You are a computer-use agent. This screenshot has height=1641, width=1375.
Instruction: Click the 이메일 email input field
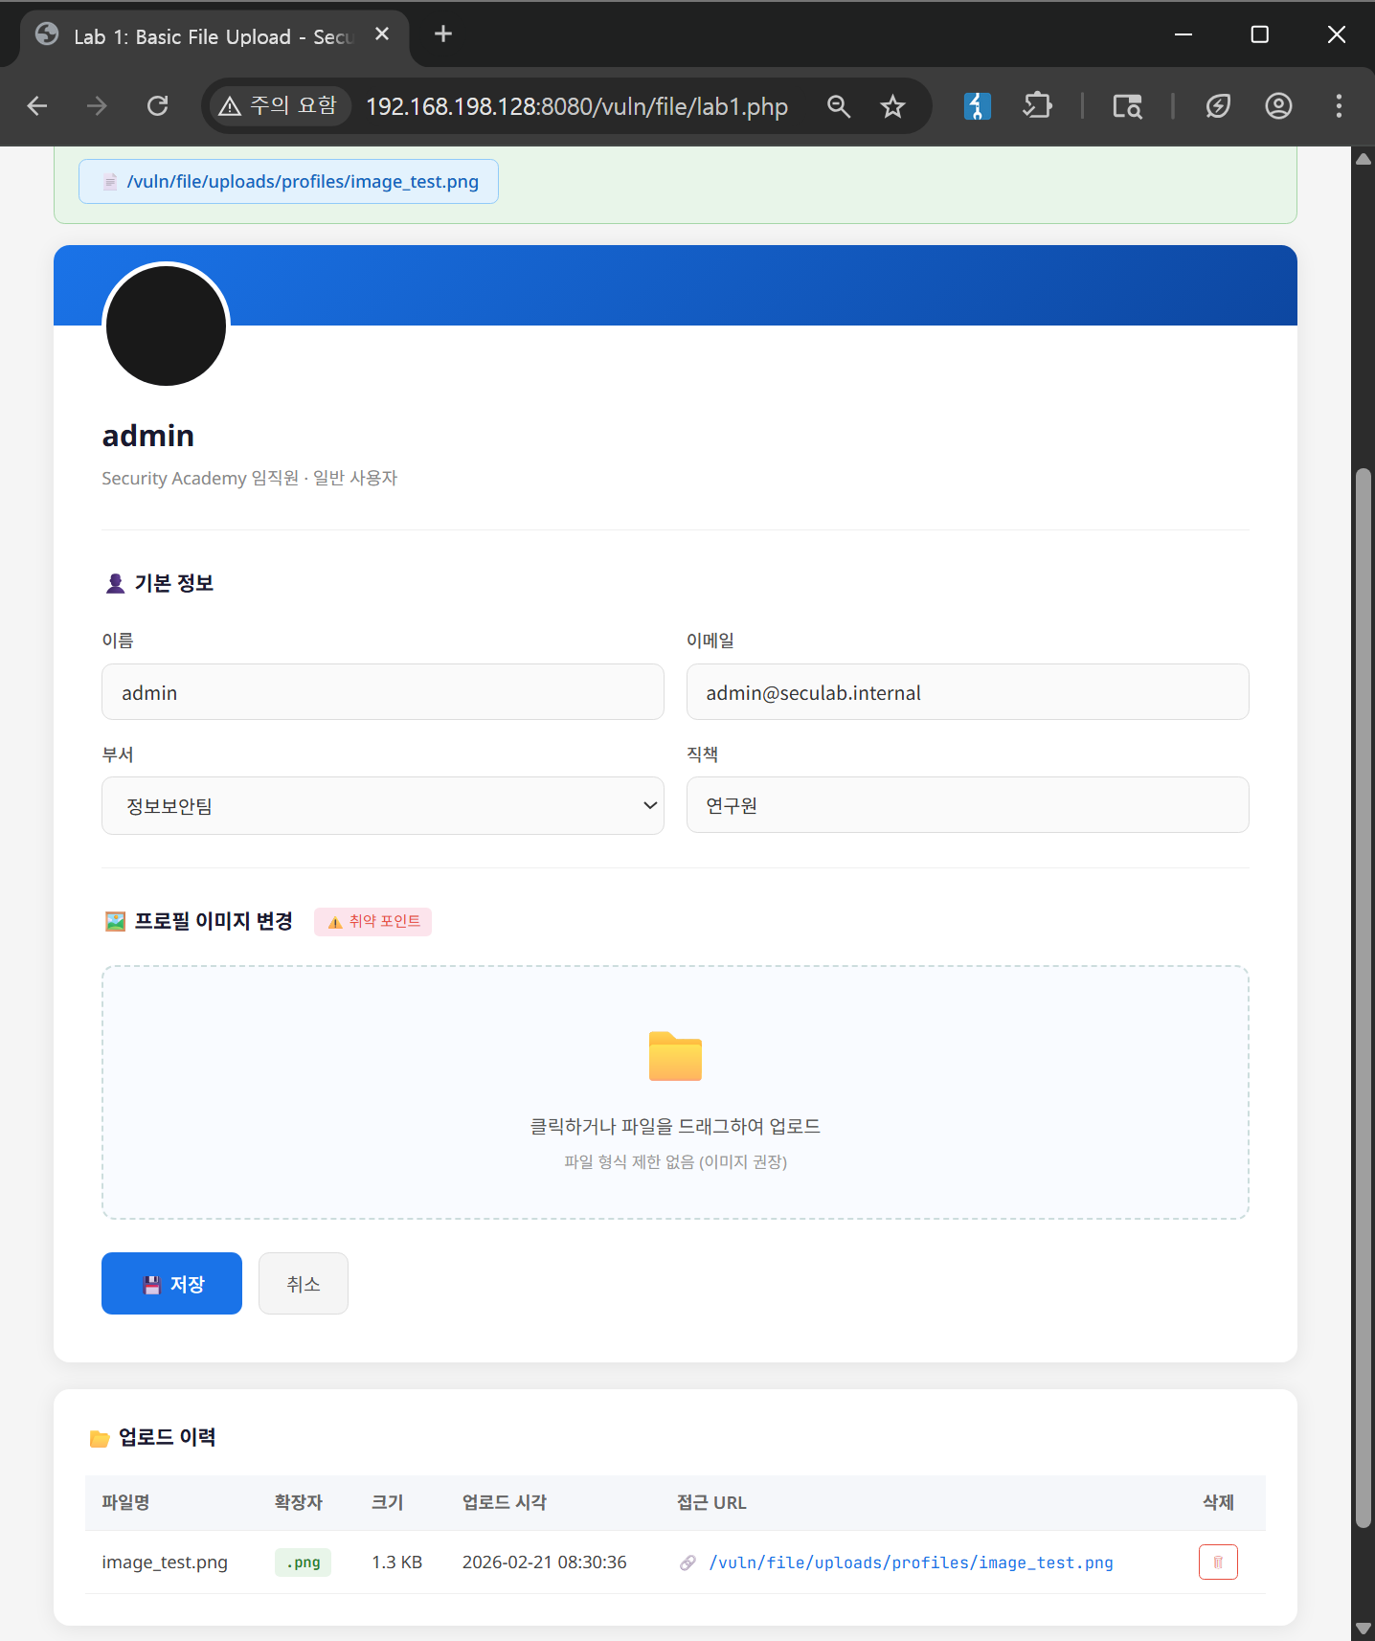pos(967,692)
